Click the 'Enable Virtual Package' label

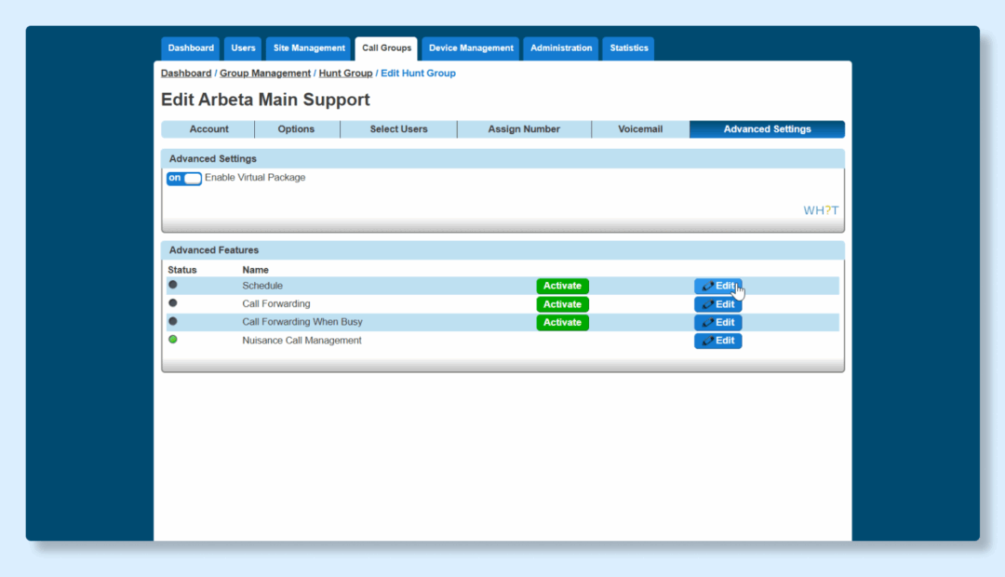pos(255,178)
